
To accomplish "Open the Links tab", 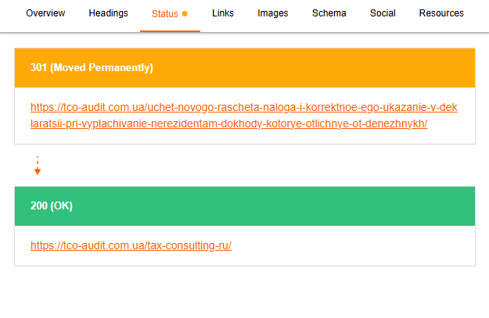I will 223,13.
